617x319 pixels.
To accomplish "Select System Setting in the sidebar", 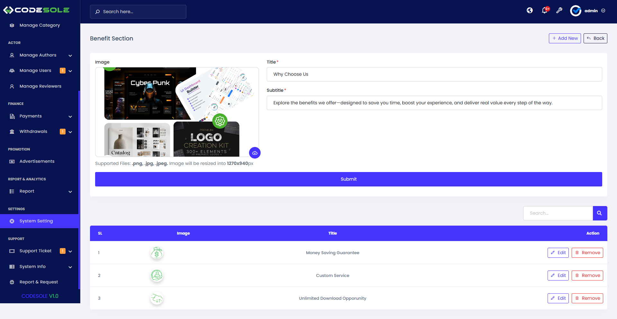I will click(x=39, y=221).
